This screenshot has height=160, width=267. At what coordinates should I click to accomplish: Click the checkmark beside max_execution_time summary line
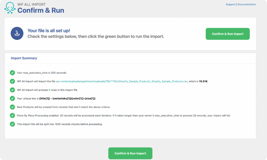tap(12, 73)
